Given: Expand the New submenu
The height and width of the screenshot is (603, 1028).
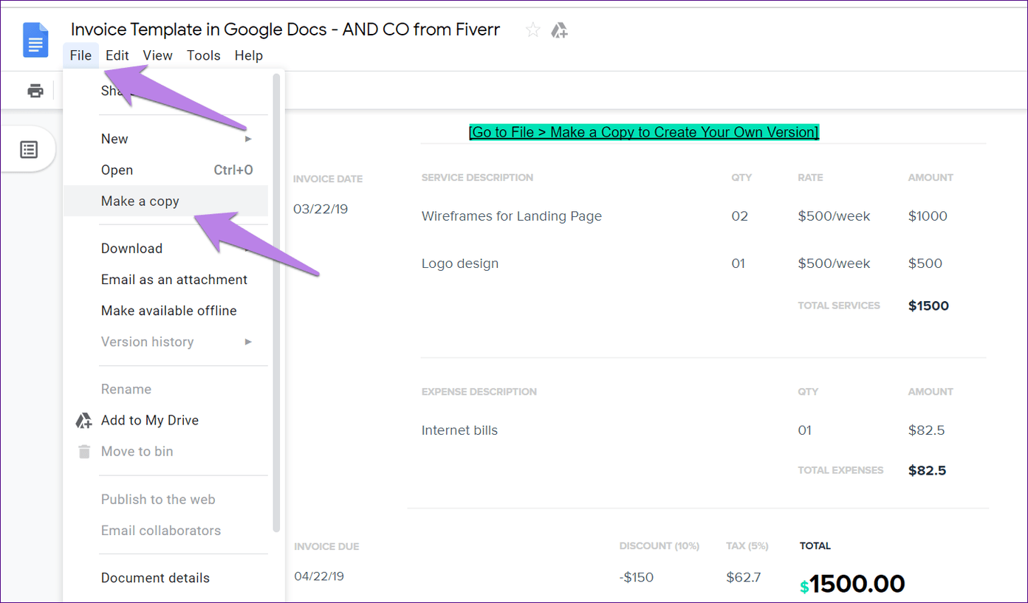Looking at the screenshot, I should [166, 139].
